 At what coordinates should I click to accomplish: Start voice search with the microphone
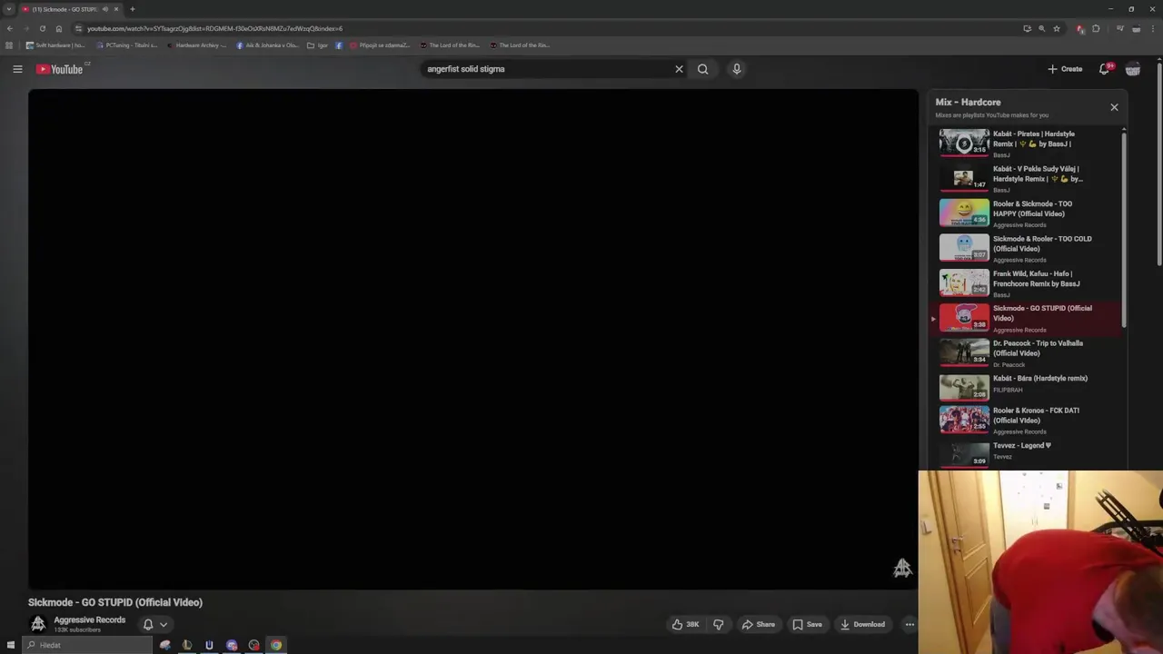coord(737,69)
